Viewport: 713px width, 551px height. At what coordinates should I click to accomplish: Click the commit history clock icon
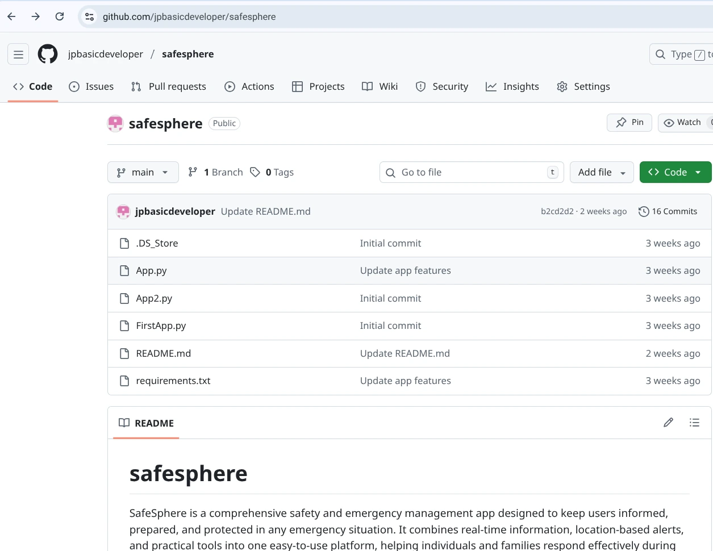644,211
